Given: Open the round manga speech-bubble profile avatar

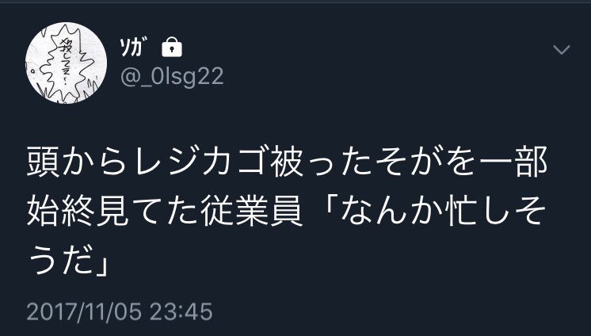Looking at the screenshot, I should (67, 63).
